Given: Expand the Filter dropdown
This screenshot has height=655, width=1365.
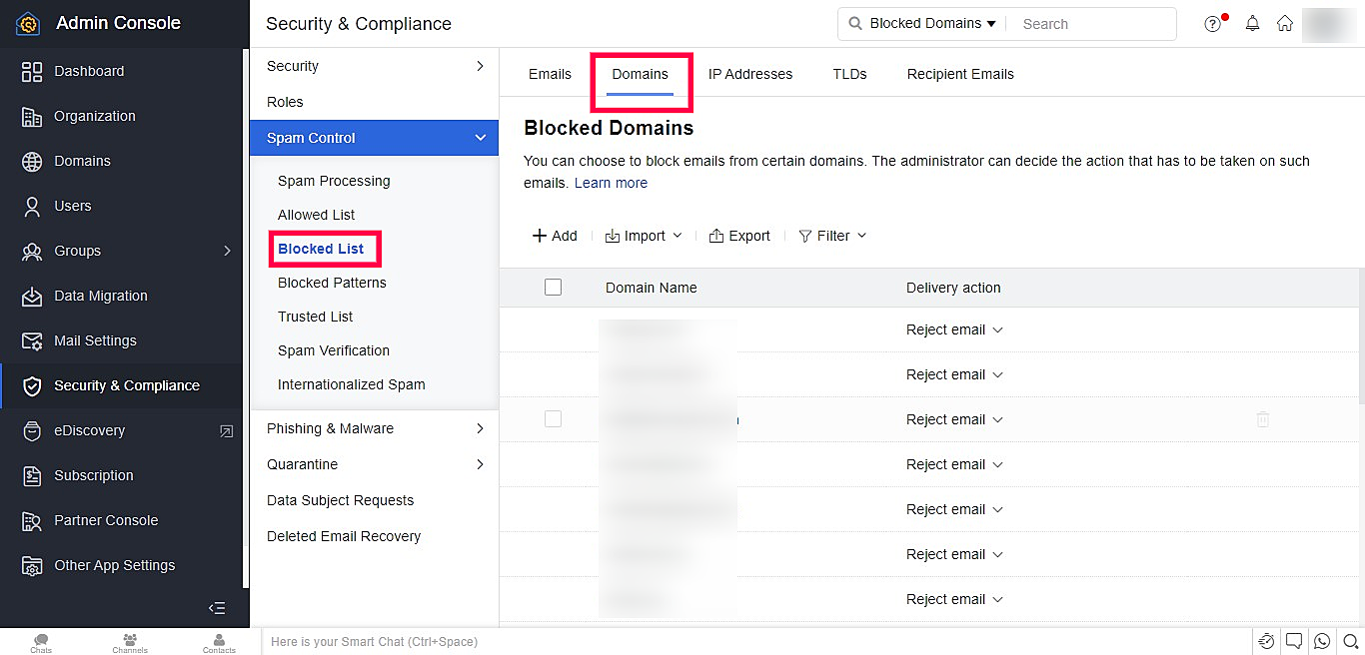Looking at the screenshot, I should (832, 236).
